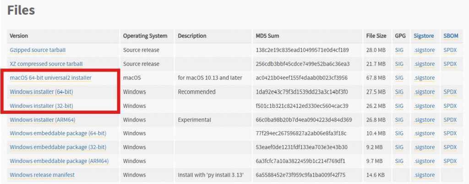Get the Windows embeddable package (32-bit)
Image resolution: width=469 pixels, height=184 pixels.
pos(58,147)
